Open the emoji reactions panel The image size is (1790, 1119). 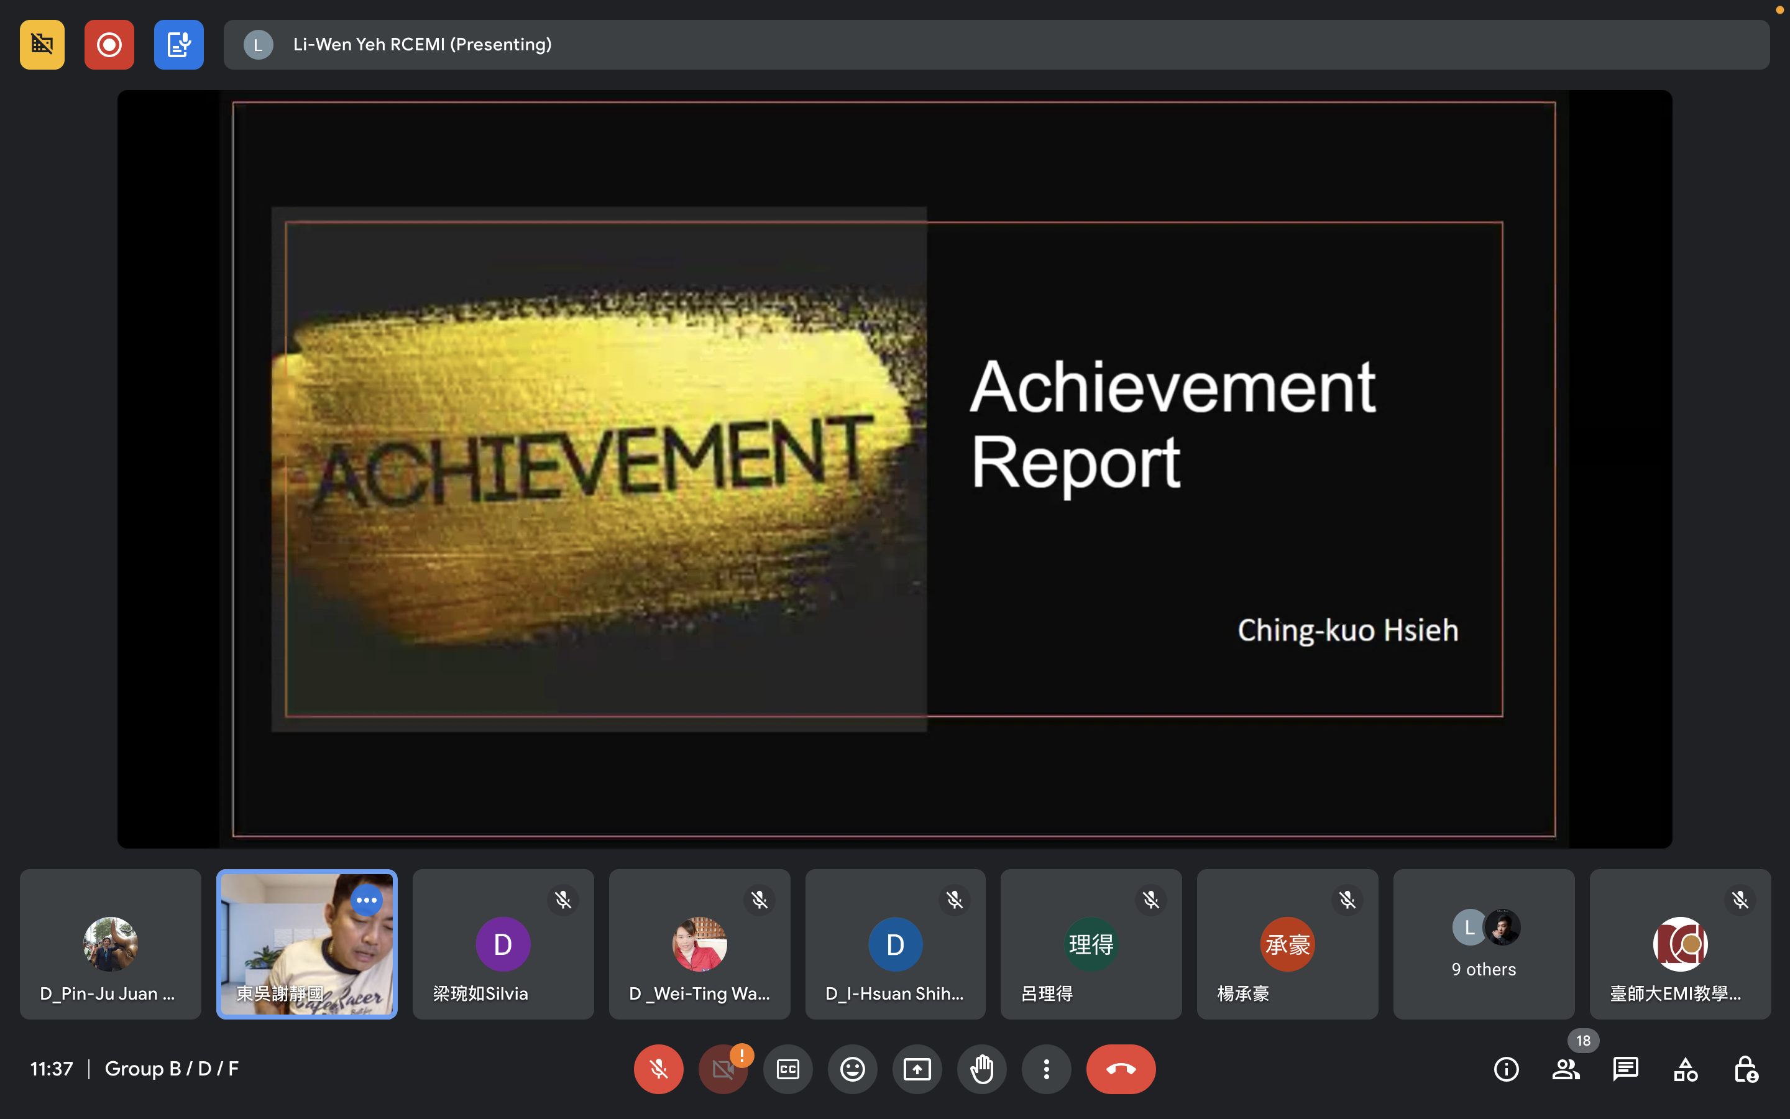click(852, 1069)
